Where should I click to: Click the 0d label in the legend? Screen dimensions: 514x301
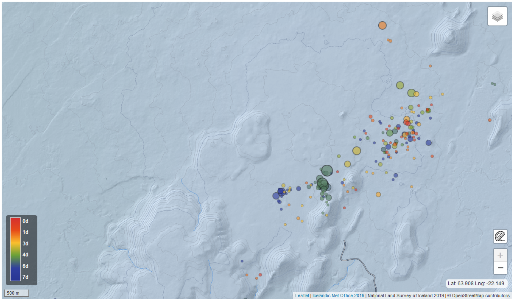coord(25,221)
